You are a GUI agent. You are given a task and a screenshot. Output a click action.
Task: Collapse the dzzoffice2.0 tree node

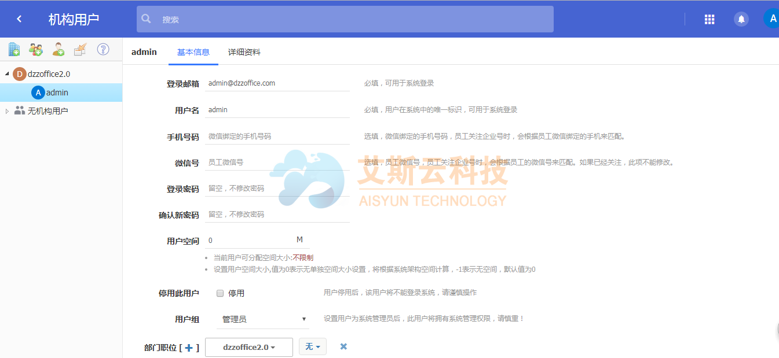pos(7,74)
